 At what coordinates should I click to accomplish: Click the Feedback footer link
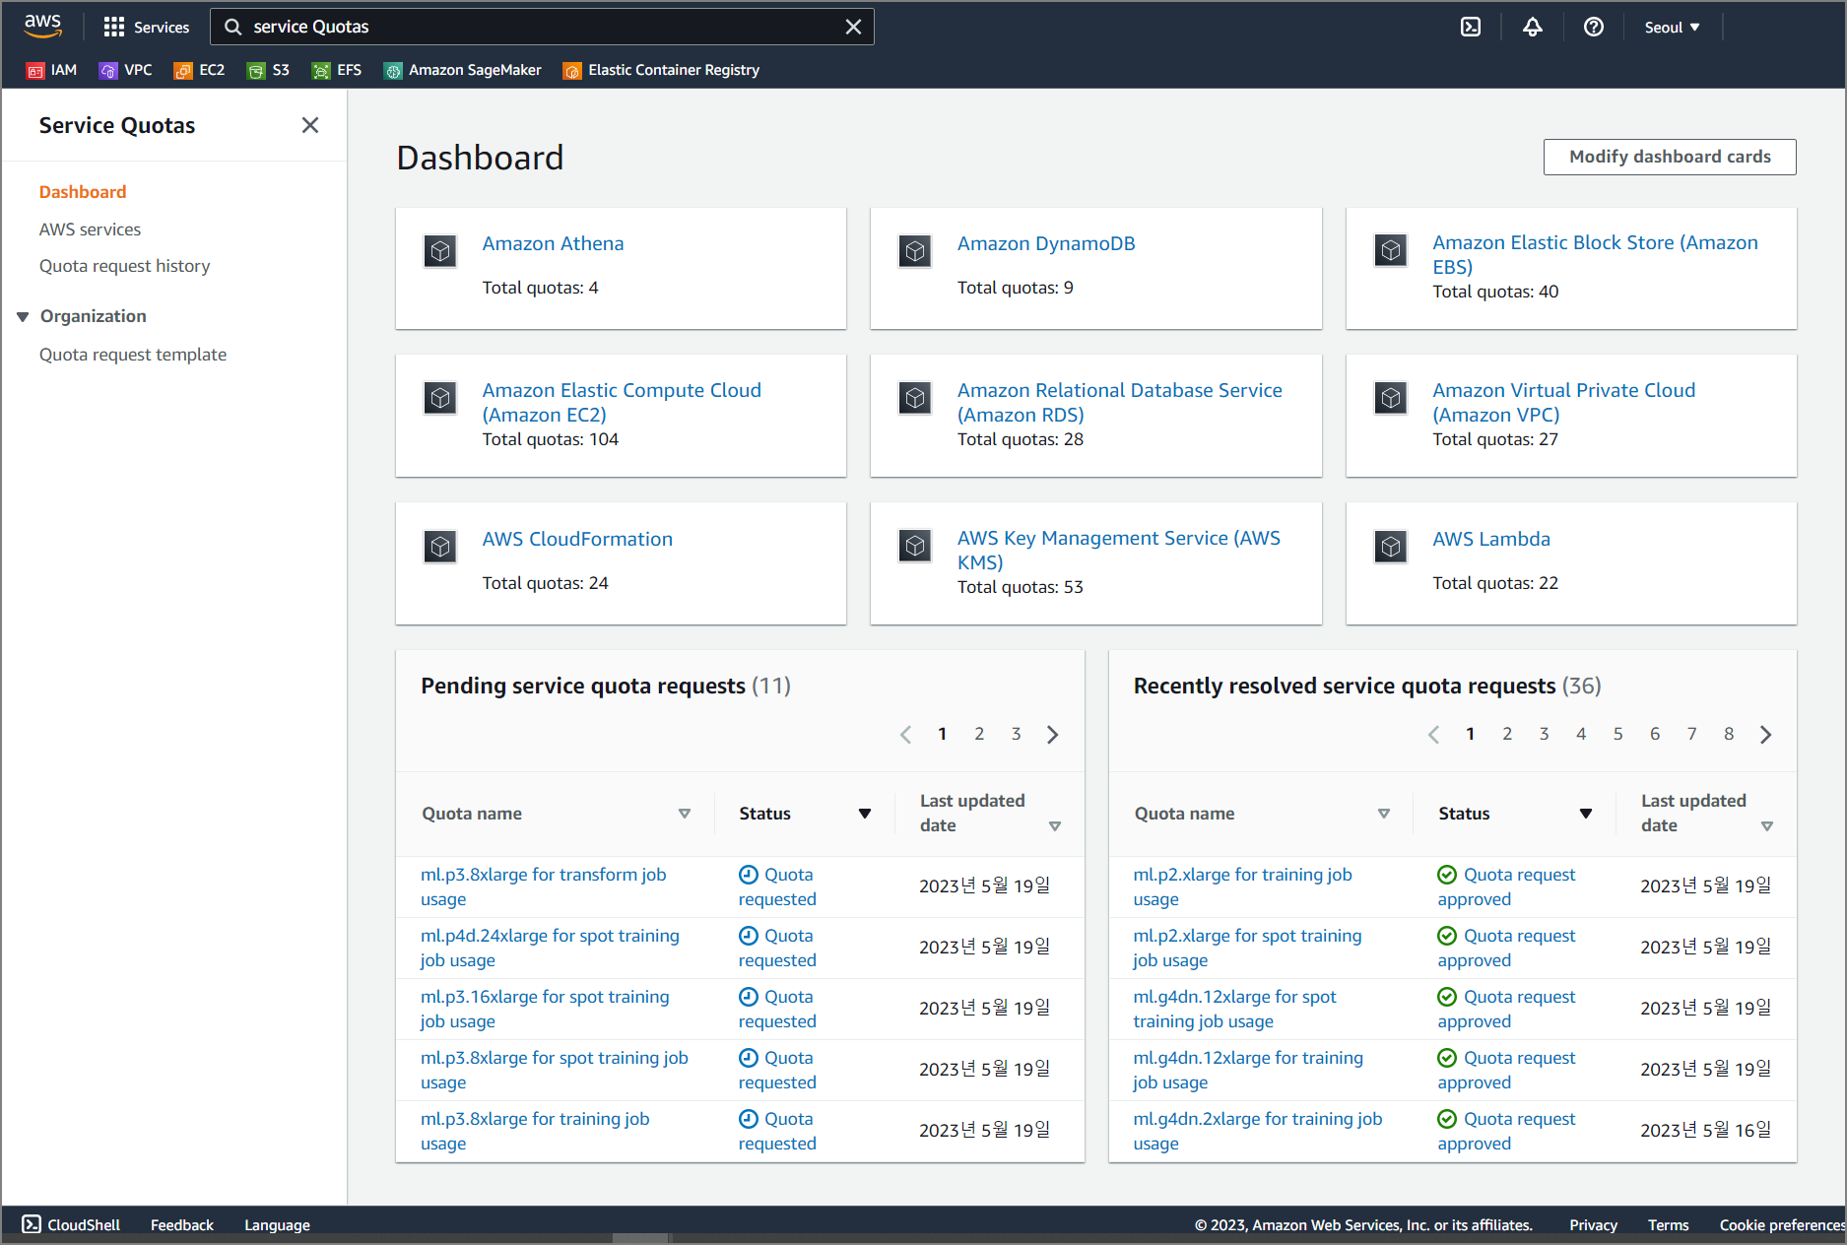coord(182,1224)
